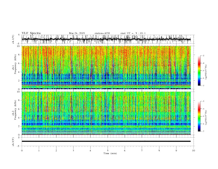Screen dimensions: 218x169
Task: Click the log(PSD) label beside ch.1 colorbar
Action: 206,72
